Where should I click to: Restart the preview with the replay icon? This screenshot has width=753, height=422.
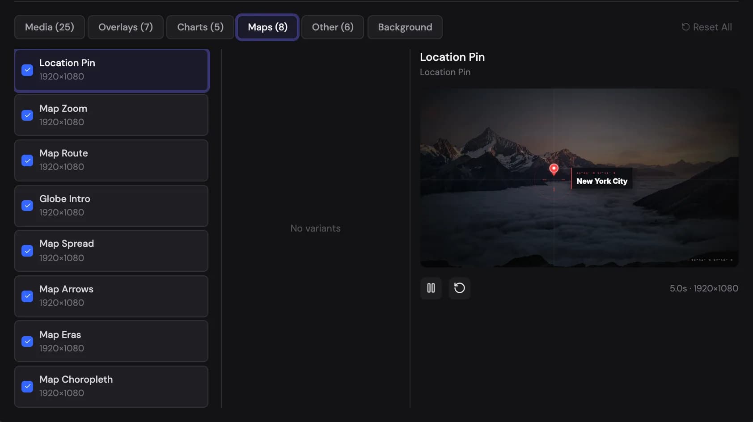coord(459,288)
